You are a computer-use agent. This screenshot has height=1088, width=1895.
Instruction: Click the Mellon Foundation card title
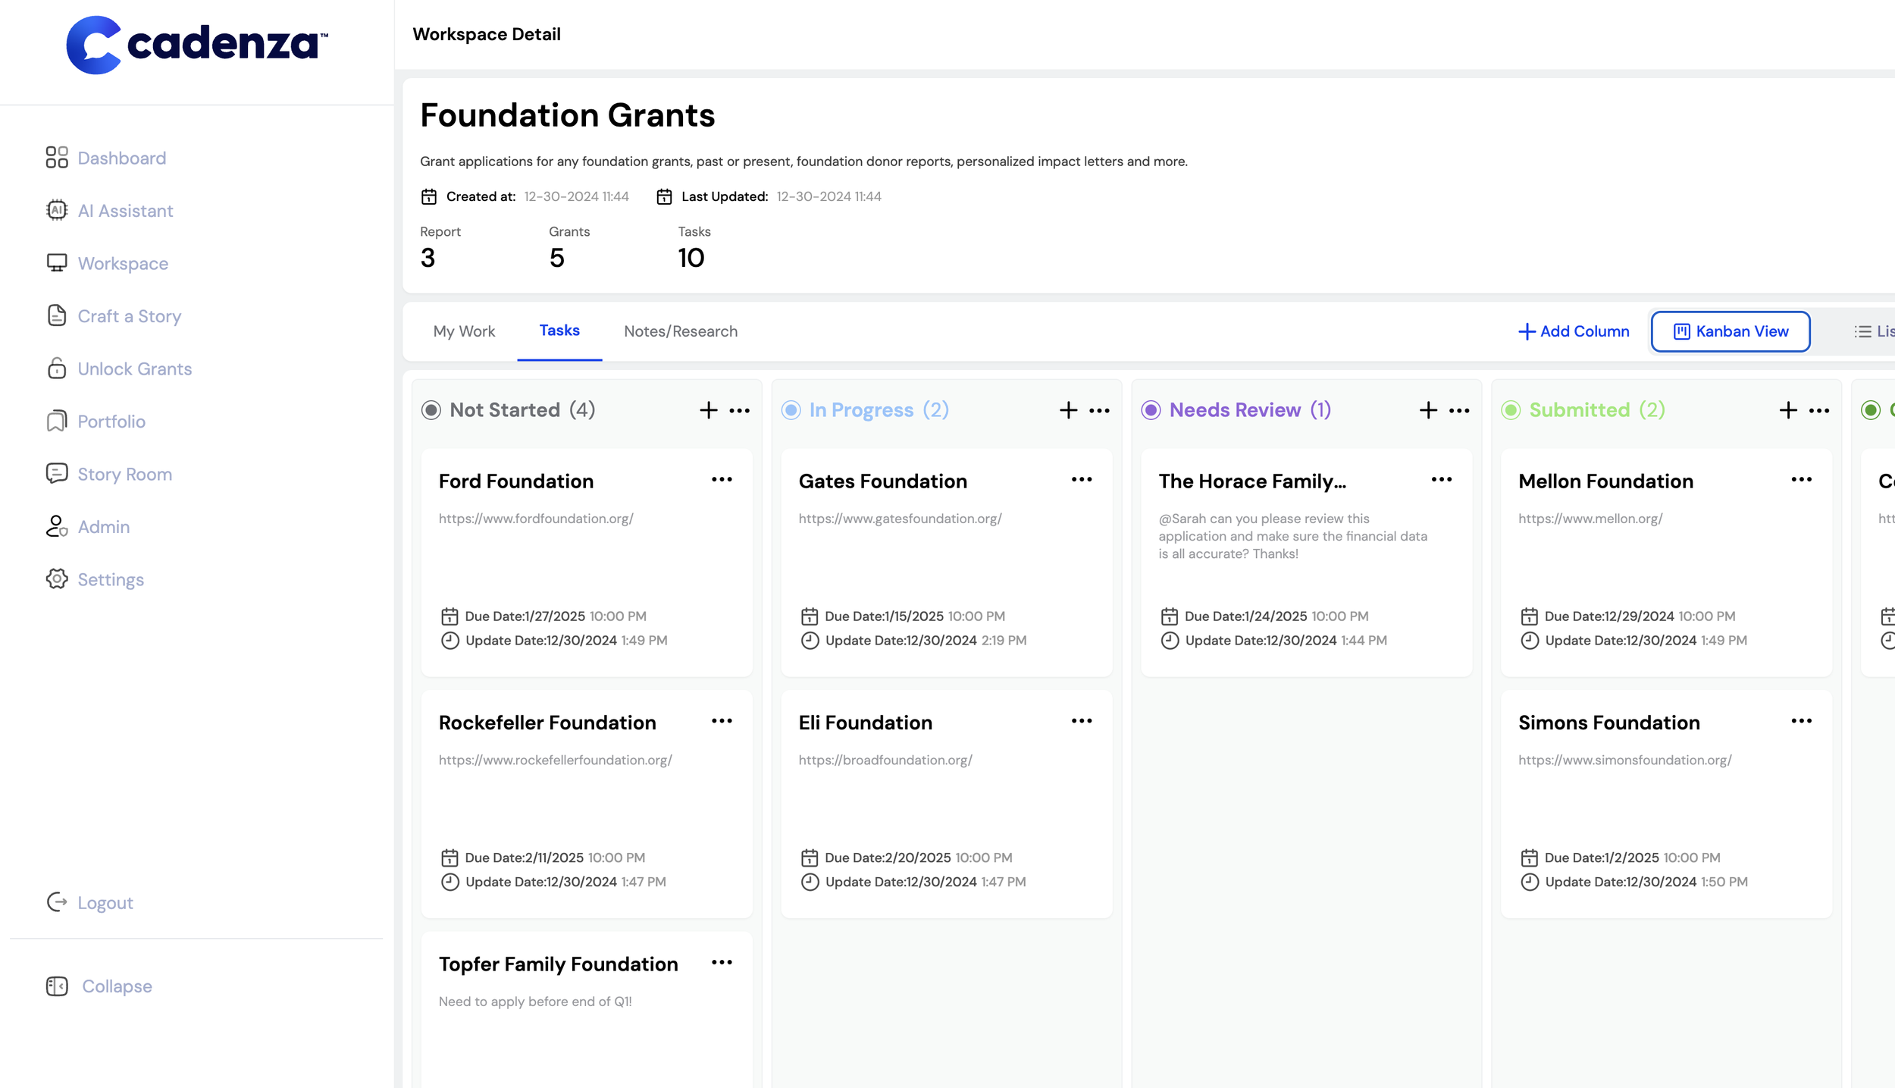1605,481
